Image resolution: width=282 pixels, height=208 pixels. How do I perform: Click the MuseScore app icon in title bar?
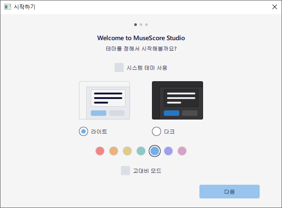click(x=8, y=7)
